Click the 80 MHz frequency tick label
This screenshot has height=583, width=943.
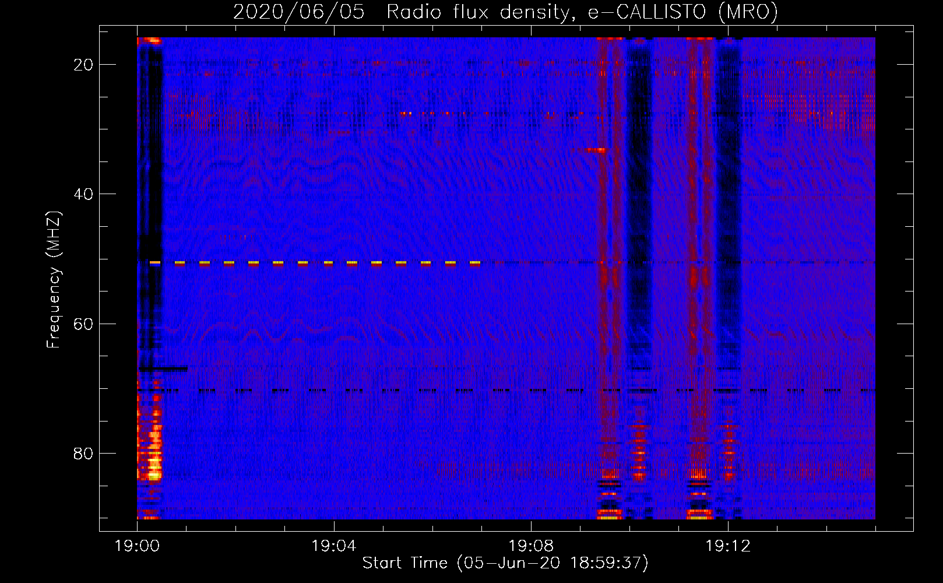[83, 453]
